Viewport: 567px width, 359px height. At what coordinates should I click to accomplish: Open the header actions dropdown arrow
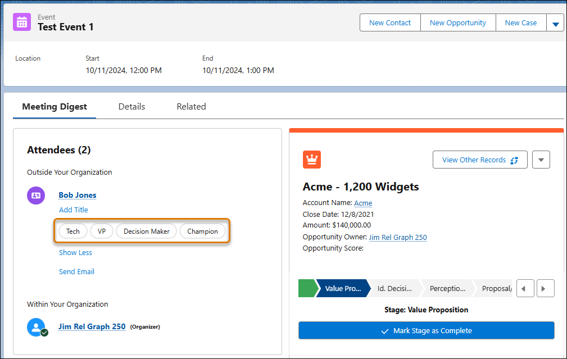point(556,23)
